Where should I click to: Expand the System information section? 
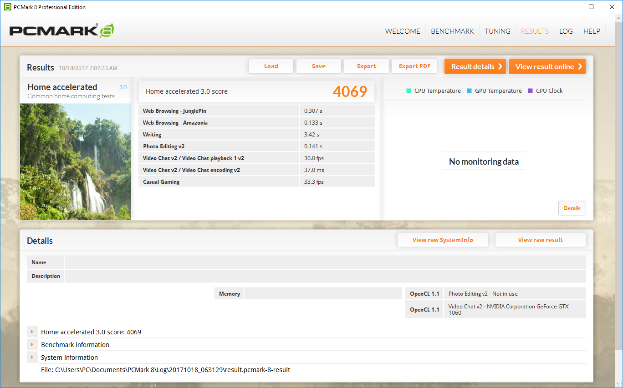point(32,358)
